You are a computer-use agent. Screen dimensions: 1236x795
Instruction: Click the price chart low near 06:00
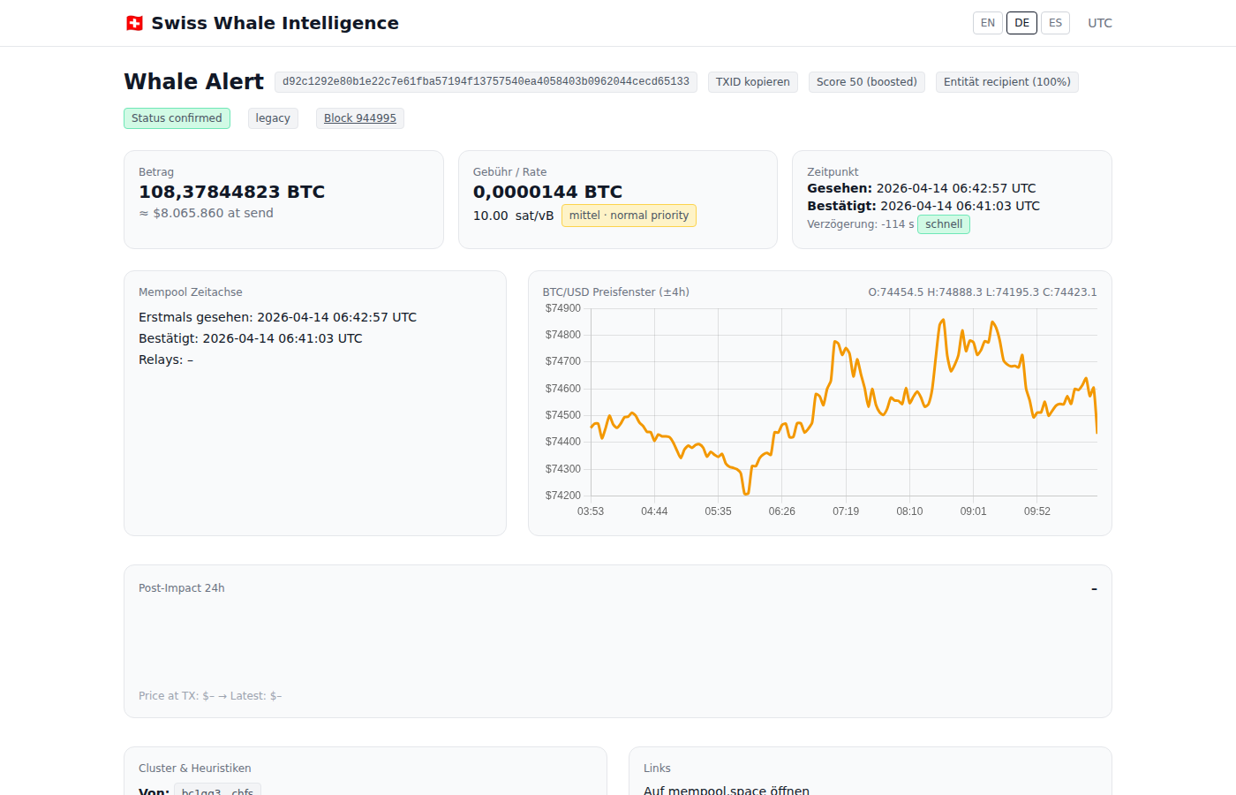(x=746, y=493)
